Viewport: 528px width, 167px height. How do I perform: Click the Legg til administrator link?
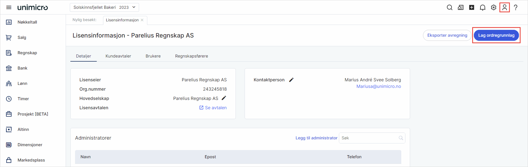(x=316, y=138)
